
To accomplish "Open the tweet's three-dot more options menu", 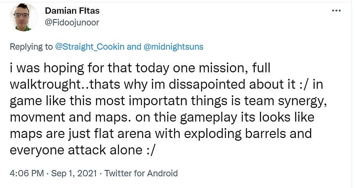I will click(x=336, y=11).
